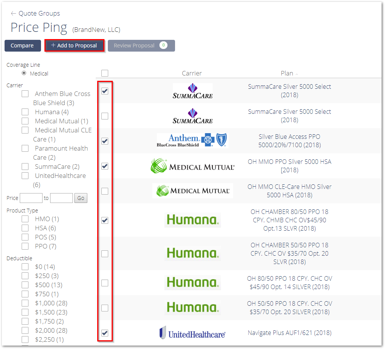This screenshot has height=349, width=385.
Task: Select the Medical coverage line radio
Action: [x=24, y=73]
